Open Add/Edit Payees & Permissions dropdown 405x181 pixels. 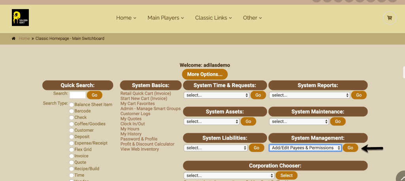(x=305, y=148)
